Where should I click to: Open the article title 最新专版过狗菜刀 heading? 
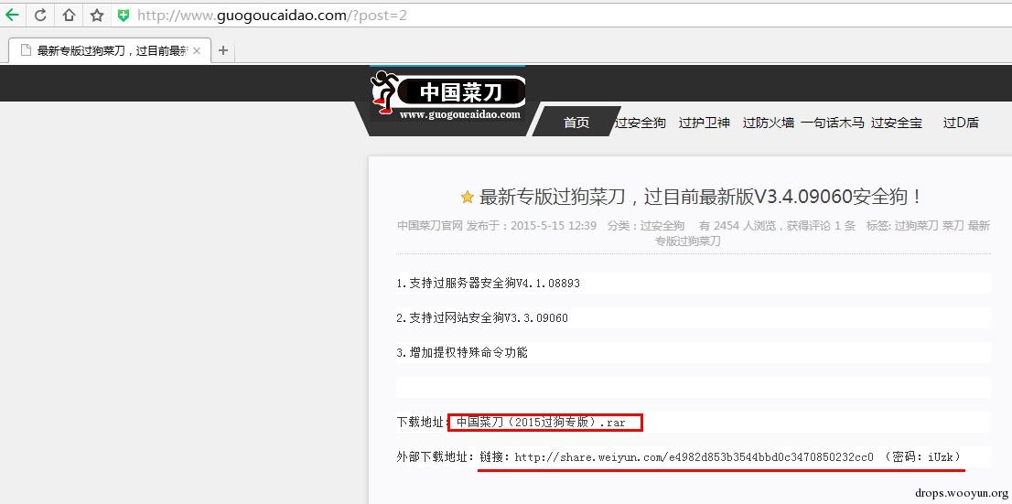click(x=701, y=197)
